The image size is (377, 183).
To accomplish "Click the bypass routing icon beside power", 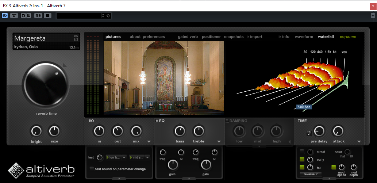I will [x=14, y=16].
